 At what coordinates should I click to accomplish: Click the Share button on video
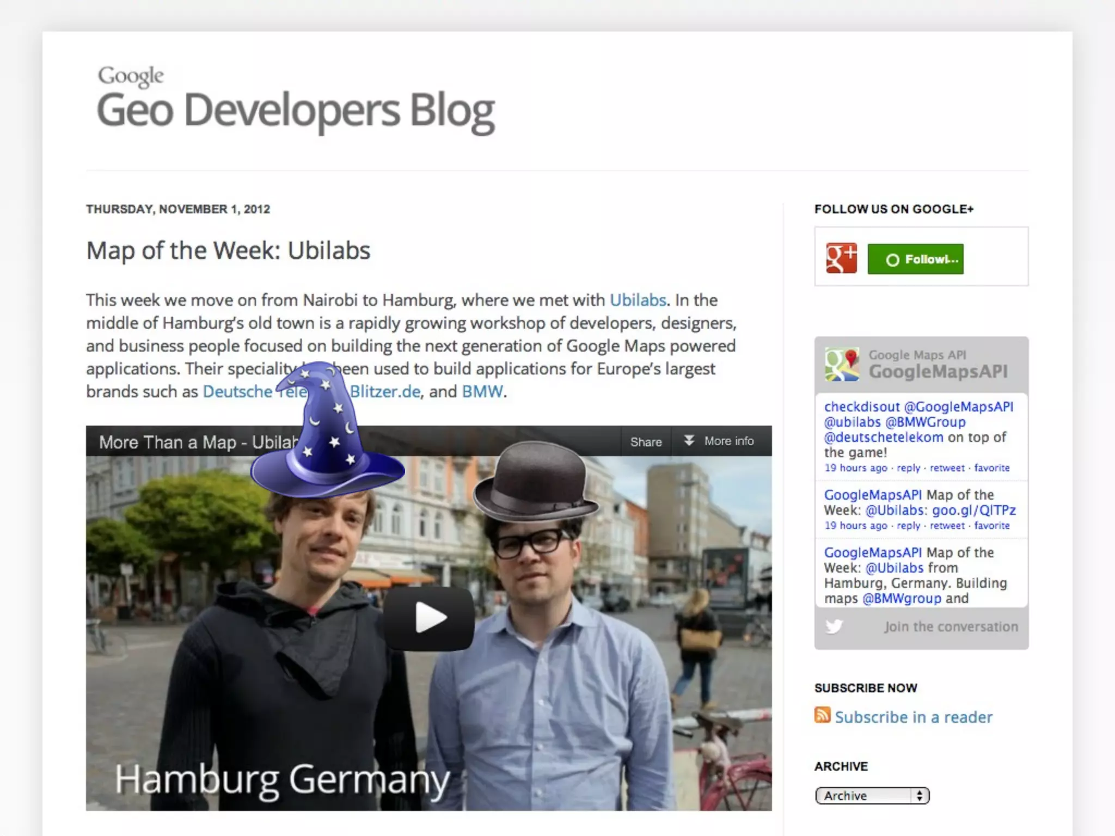click(646, 442)
